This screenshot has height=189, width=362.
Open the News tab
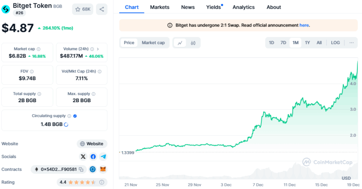click(x=188, y=7)
